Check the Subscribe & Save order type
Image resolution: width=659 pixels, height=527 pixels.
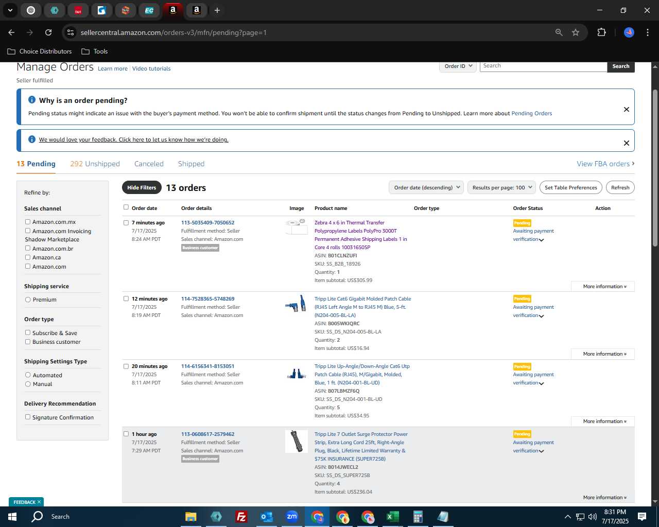pyautogui.click(x=28, y=332)
